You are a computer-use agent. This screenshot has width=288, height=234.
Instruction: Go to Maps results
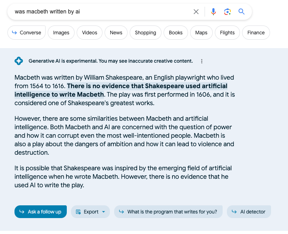tap(201, 33)
